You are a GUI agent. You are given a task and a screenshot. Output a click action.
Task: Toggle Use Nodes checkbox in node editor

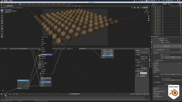[22, 49]
